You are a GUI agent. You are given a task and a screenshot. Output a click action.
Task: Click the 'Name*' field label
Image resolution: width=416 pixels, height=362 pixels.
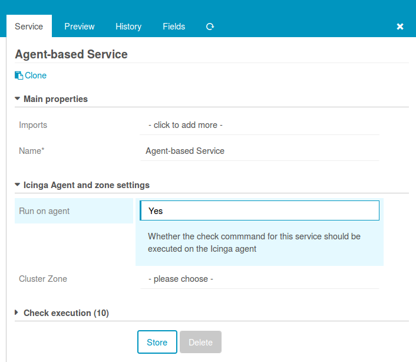pos(32,151)
